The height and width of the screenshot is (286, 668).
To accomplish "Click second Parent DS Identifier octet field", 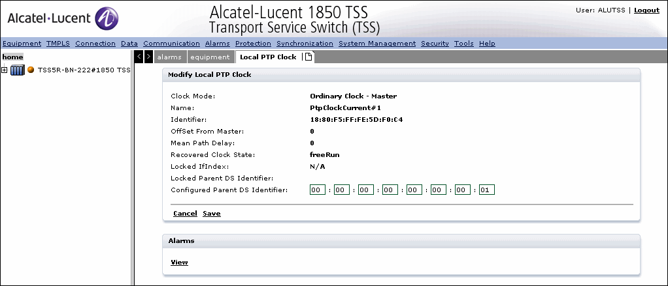I will 342,190.
